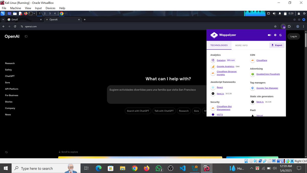
Task: Open the React framework link
Action: tap(220, 87)
